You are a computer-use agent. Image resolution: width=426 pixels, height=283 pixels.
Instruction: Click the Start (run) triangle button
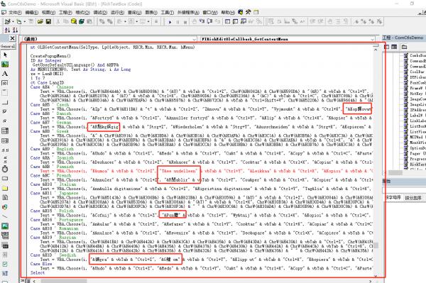click(170, 22)
